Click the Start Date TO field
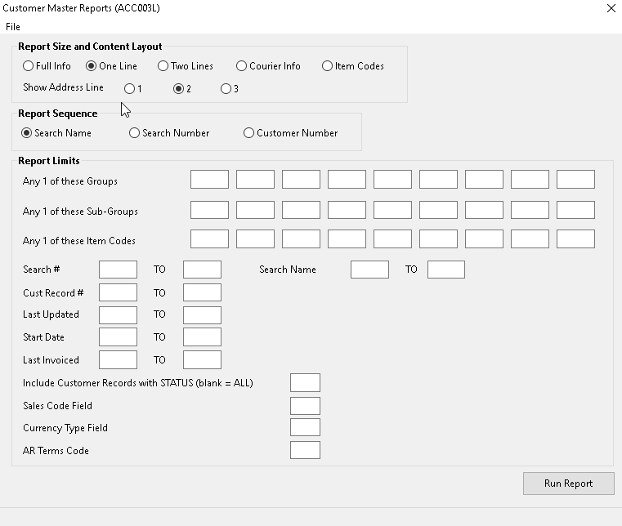This screenshot has height=526, width=622. point(203,337)
